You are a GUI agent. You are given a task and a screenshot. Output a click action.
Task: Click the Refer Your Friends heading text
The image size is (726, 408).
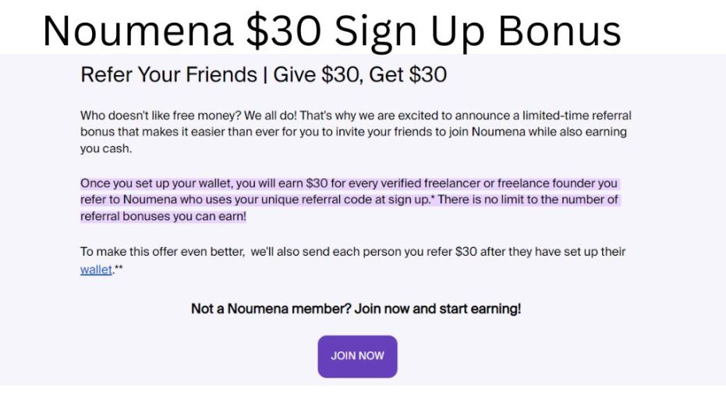168,75
